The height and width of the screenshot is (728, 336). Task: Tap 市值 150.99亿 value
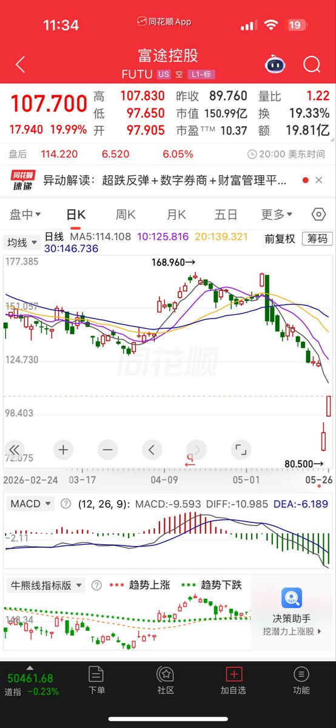click(x=226, y=113)
